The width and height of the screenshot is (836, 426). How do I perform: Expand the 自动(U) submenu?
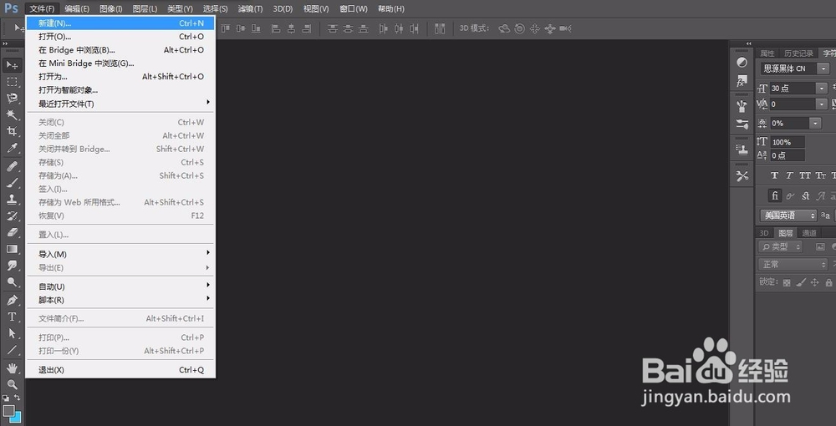(x=120, y=287)
